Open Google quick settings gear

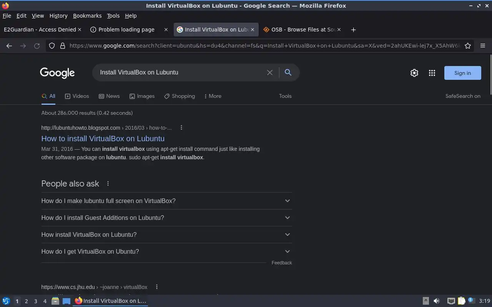(x=414, y=73)
